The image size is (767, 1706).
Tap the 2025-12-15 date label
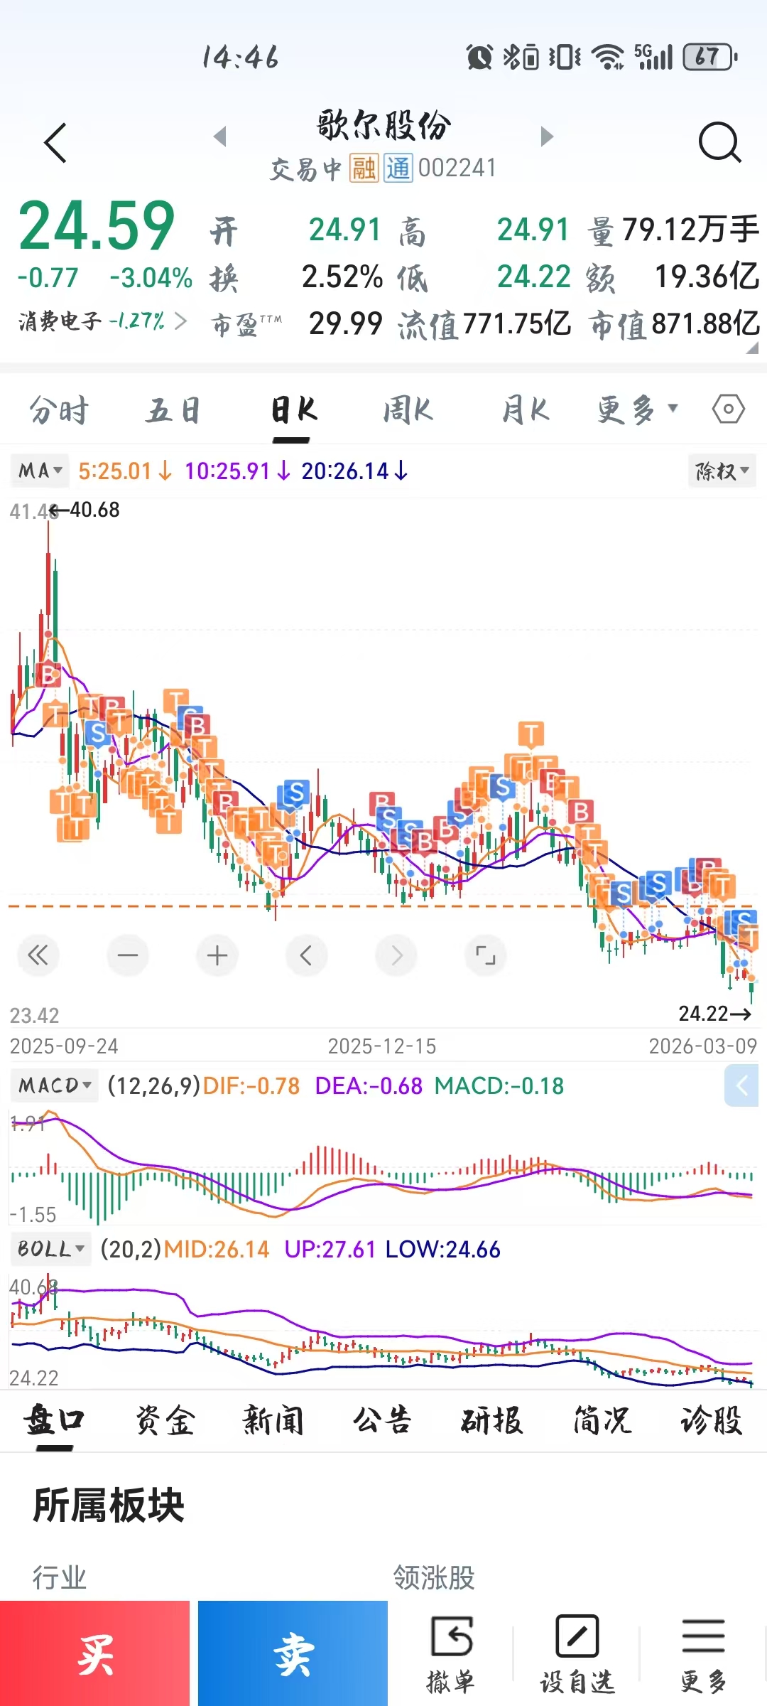pyautogui.click(x=382, y=1046)
